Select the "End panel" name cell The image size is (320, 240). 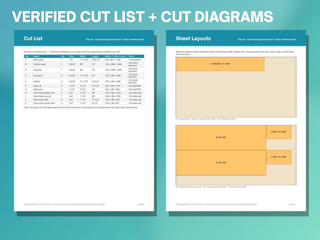38,76
